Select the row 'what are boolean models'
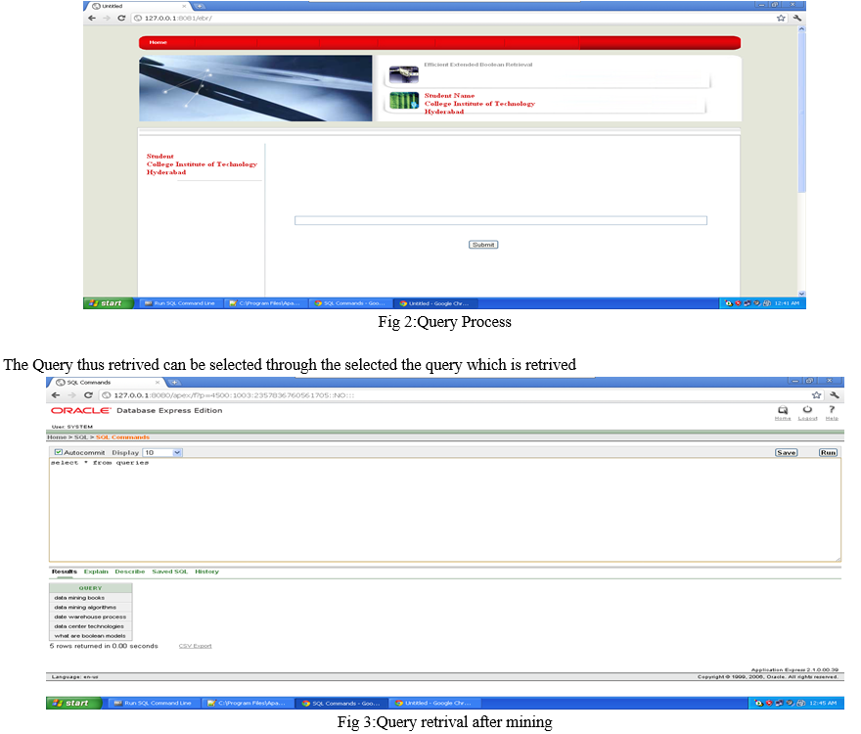 click(x=91, y=636)
